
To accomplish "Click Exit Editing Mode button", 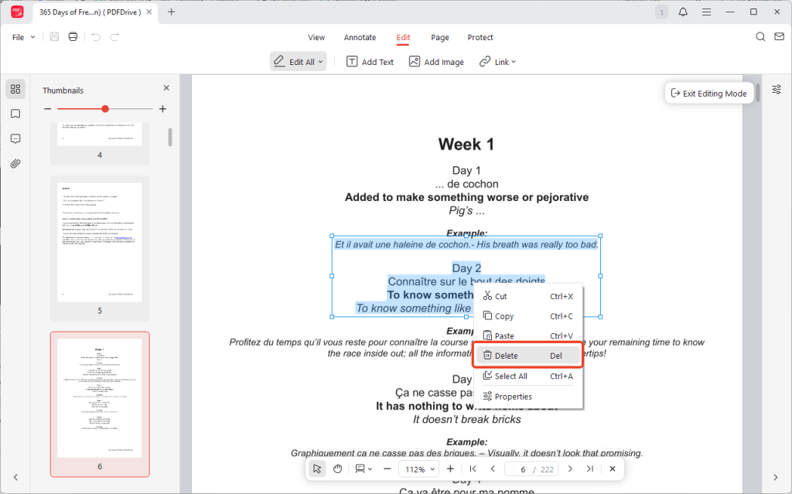I will point(708,94).
